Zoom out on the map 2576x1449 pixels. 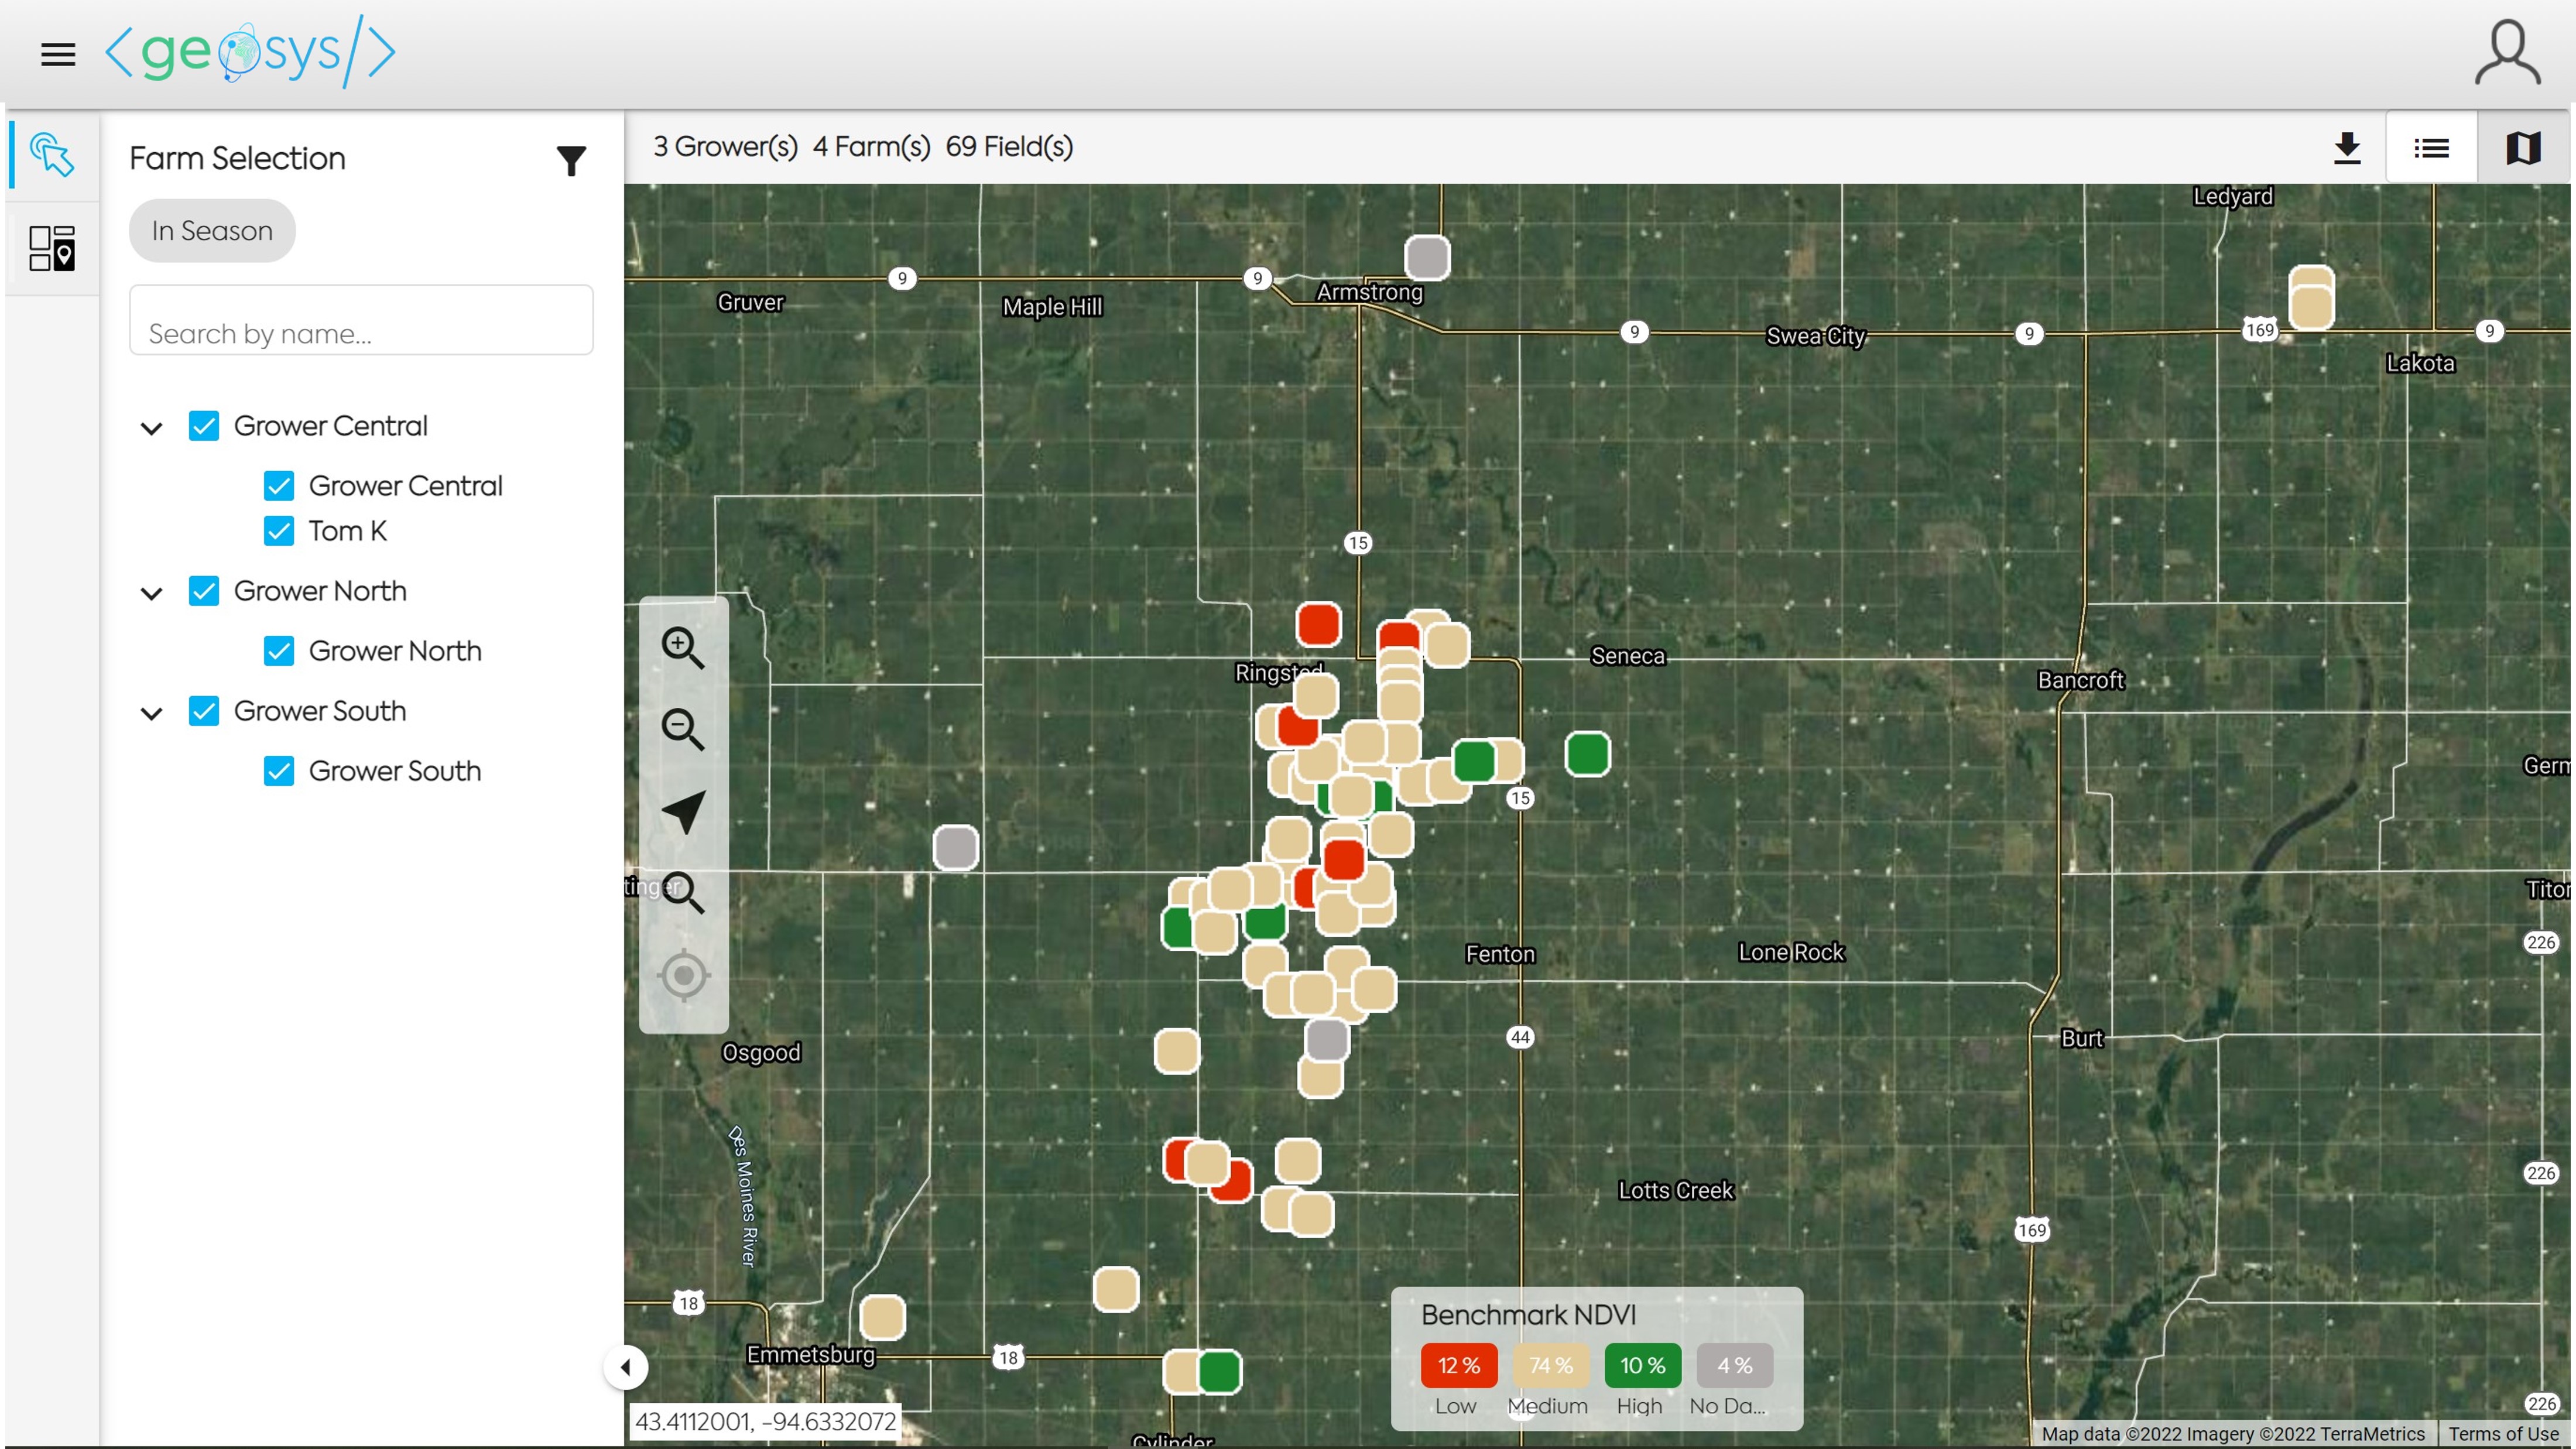pyautogui.click(x=683, y=729)
